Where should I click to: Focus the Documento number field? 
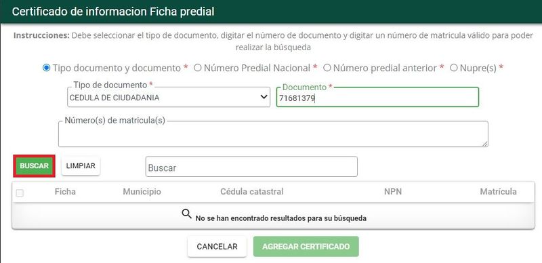377,97
